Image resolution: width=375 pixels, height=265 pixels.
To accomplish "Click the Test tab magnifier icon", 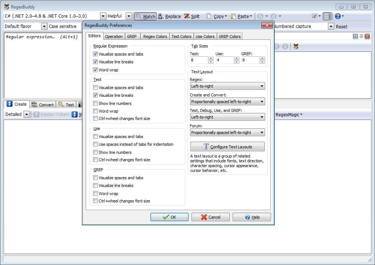I will click(61, 105).
